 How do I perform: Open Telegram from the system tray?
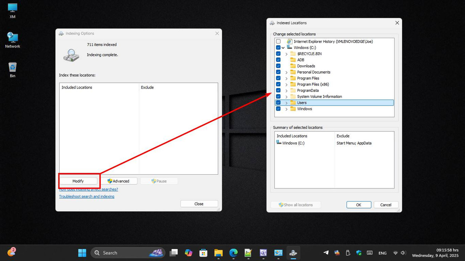[x=326, y=253]
